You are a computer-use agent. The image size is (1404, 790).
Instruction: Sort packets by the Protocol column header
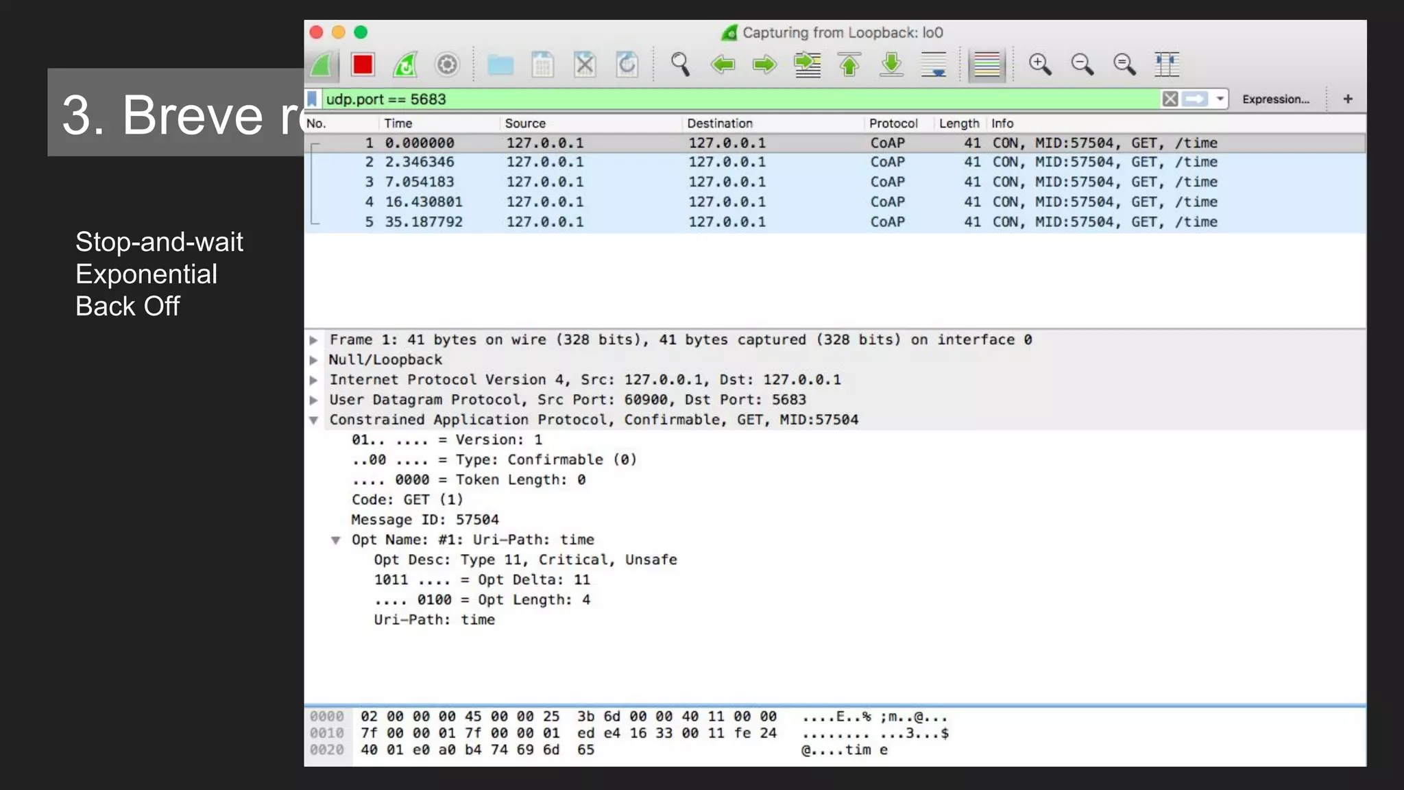pyautogui.click(x=893, y=123)
